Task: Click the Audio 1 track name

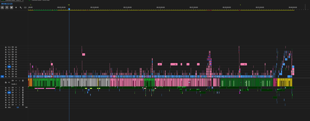Action: [14, 84]
